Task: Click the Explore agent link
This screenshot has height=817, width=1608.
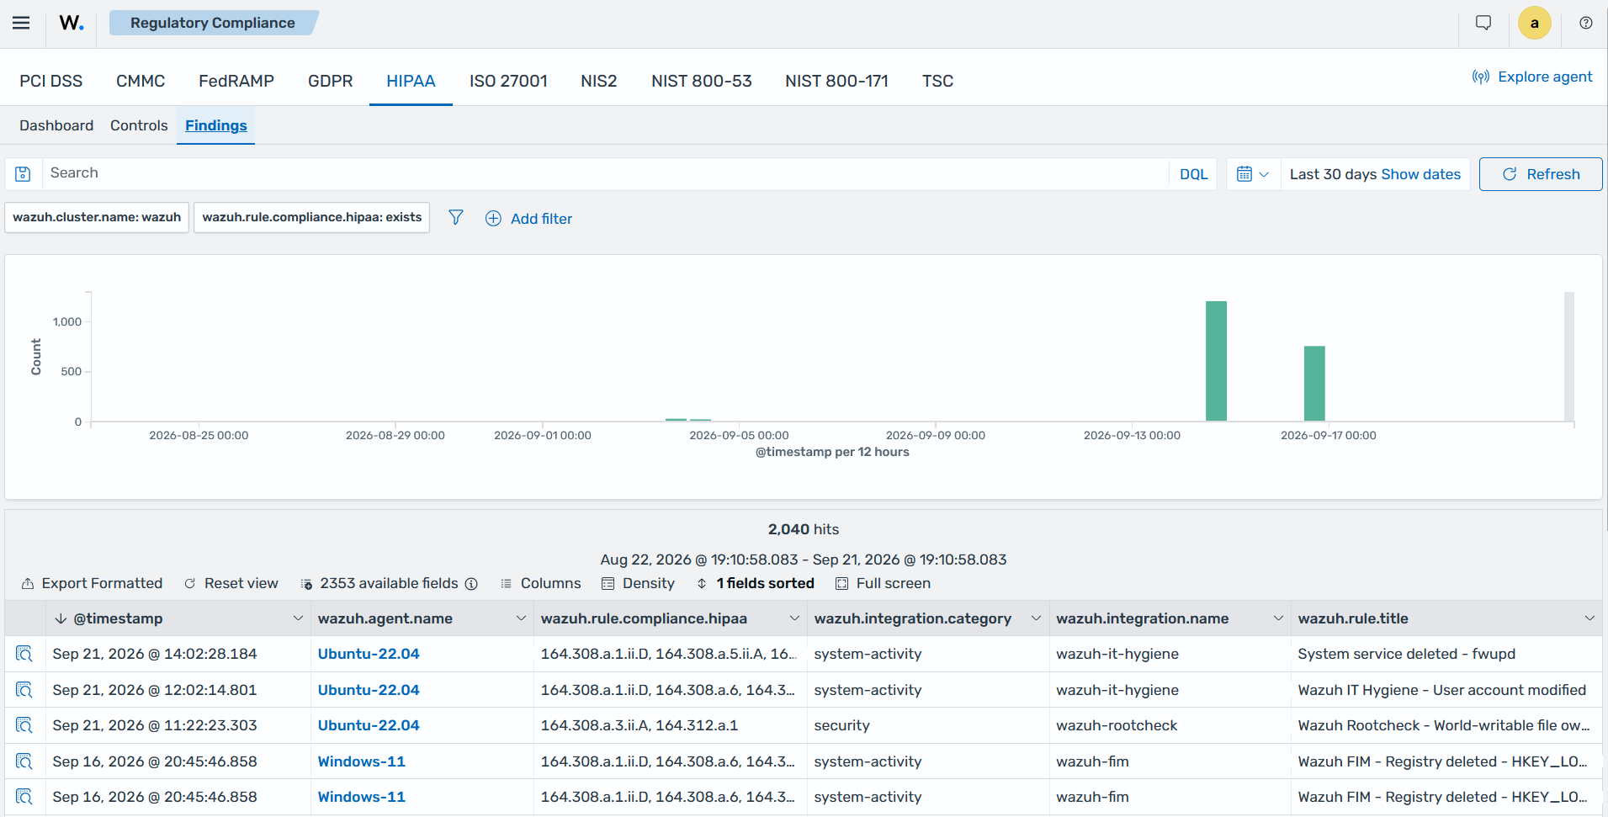Action: (x=1532, y=77)
